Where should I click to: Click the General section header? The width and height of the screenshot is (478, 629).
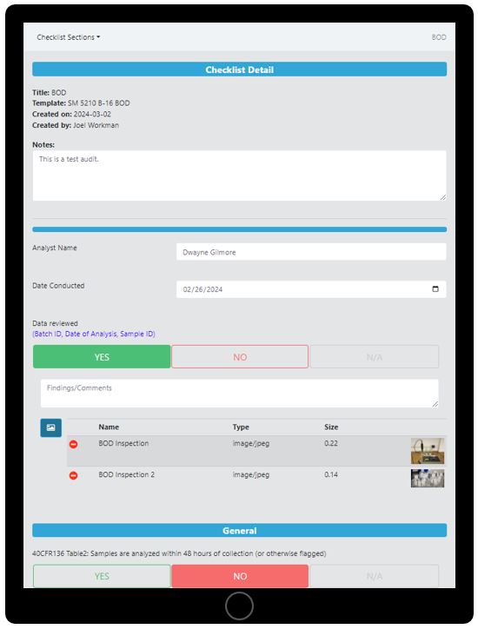pos(239,530)
